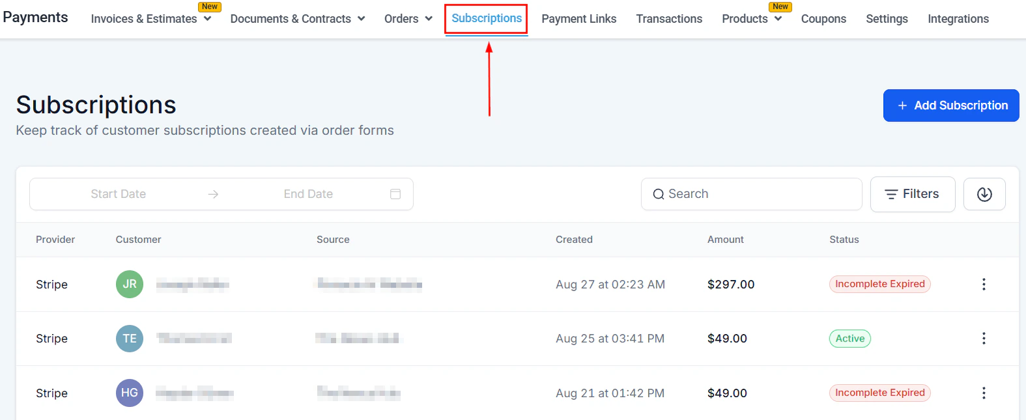The height and width of the screenshot is (420, 1026).
Task: Click the Active status badge
Action: point(849,339)
